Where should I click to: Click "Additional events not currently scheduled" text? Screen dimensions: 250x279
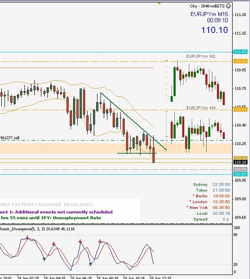(x=64, y=212)
